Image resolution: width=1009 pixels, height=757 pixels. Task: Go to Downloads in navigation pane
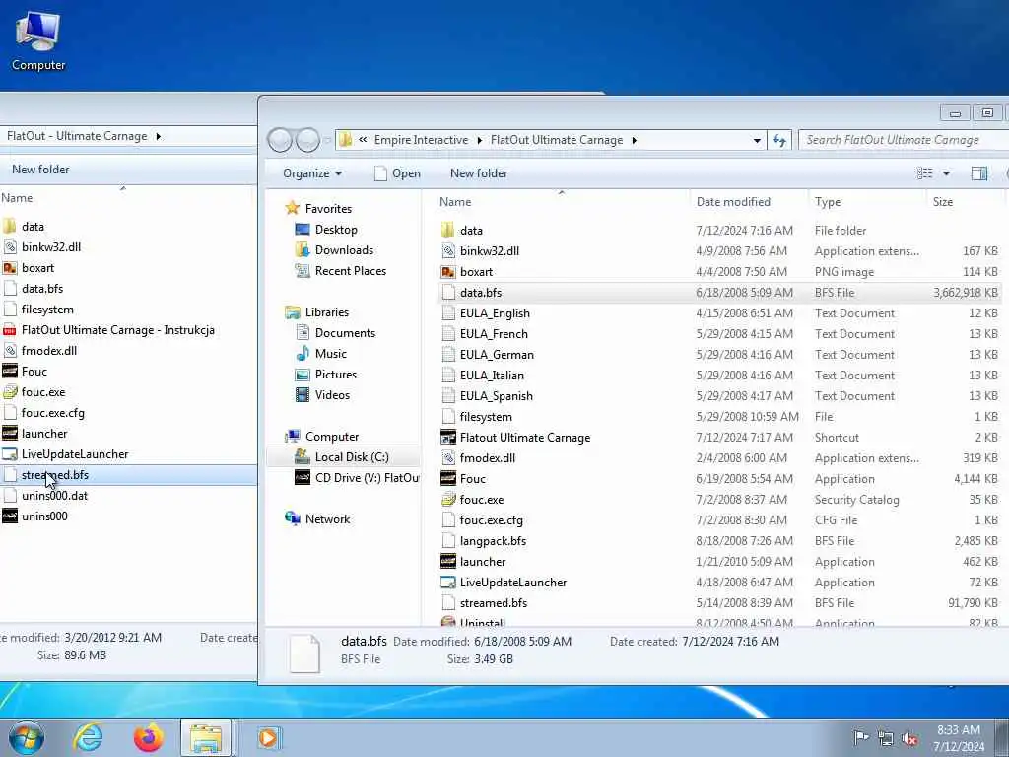[344, 249]
